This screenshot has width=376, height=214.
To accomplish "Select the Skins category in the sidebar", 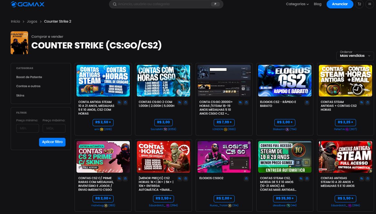I will (20, 95).
